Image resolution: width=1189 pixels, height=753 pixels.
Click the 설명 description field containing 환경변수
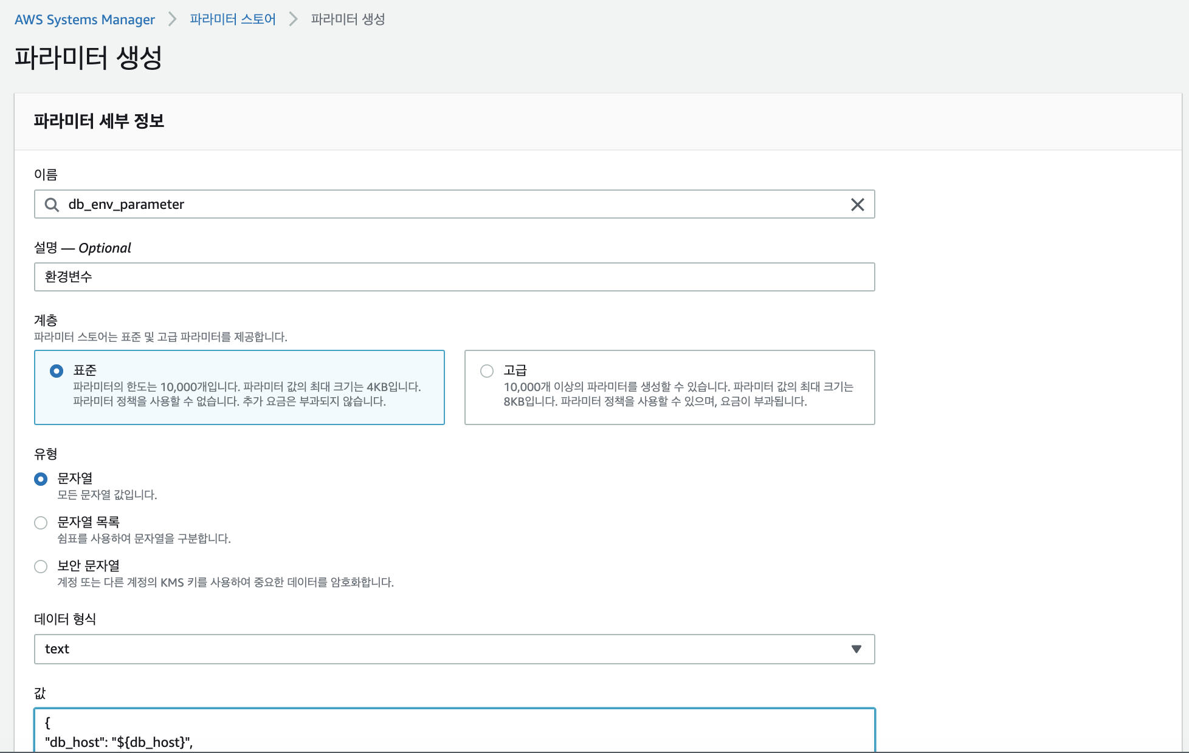click(453, 277)
